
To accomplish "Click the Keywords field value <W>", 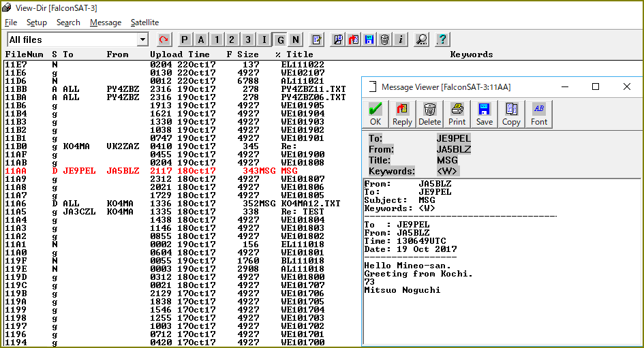I will 447,172.
